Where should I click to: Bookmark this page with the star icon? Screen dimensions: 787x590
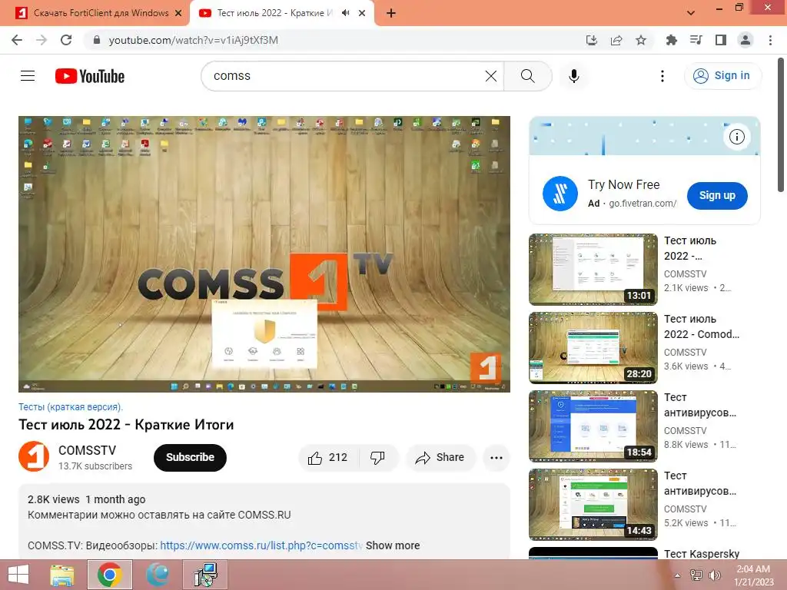(x=641, y=40)
